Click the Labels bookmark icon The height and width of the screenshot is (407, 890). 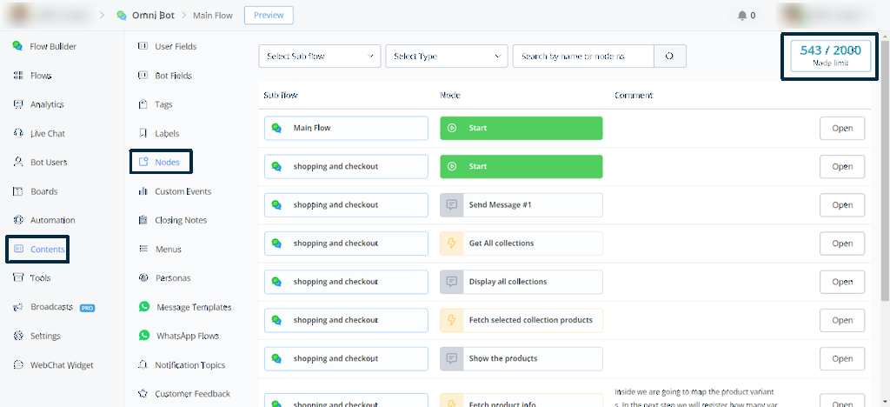[143, 133]
